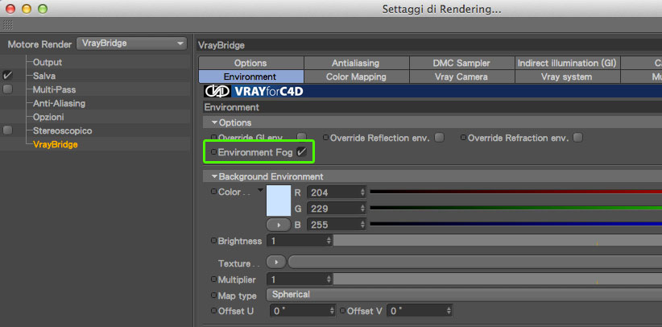This screenshot has width=662, height=327.
Task: Collapse the Background Environment section
Action: (215, 176)
